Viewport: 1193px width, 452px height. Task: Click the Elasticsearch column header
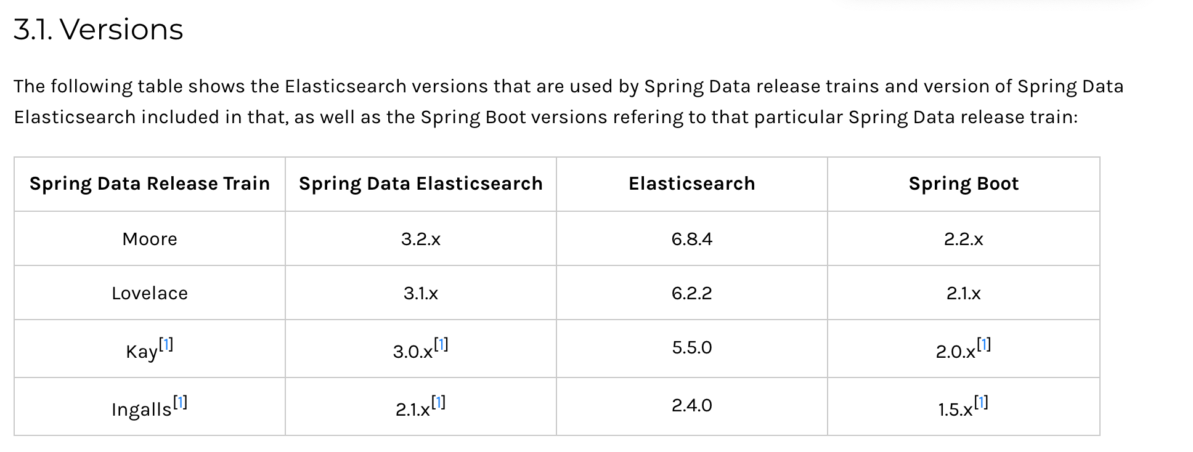692,184
